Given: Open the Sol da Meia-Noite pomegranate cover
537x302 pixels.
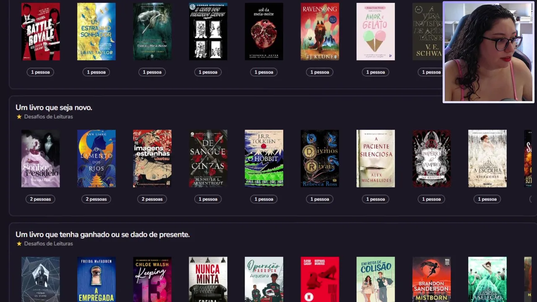Looking at the screenshot, I should 264,31.
